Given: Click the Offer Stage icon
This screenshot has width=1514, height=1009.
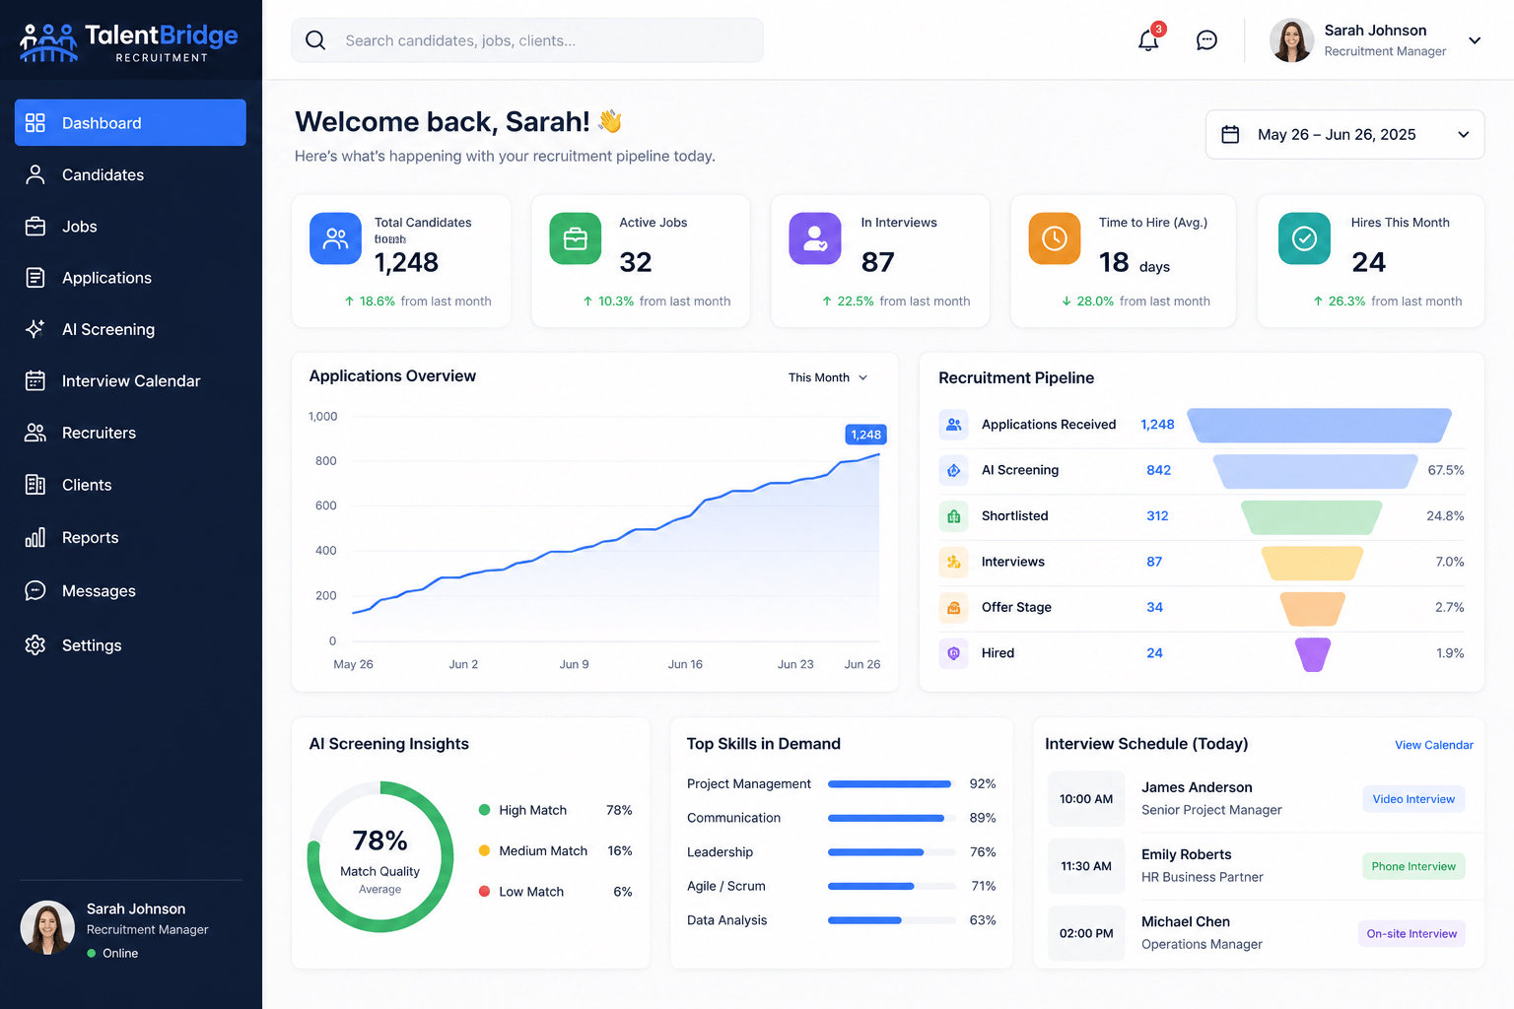Looking at the screenshot, I should tap(953, 607).
